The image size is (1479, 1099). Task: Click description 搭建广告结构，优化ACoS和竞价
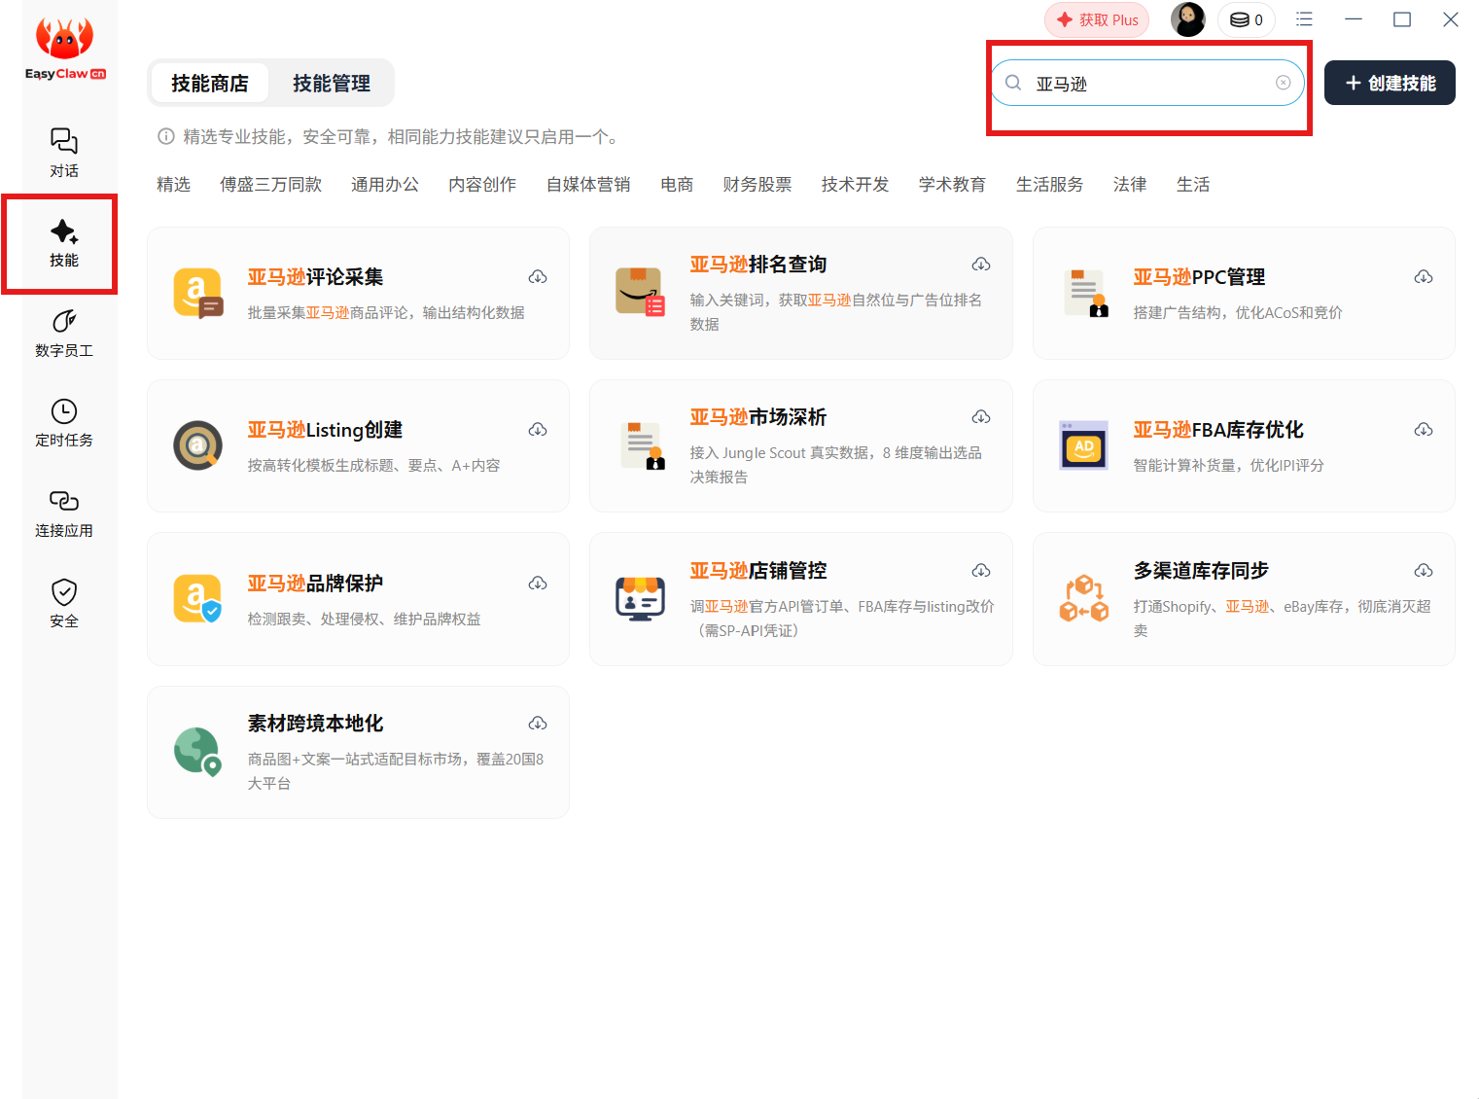1238,313
